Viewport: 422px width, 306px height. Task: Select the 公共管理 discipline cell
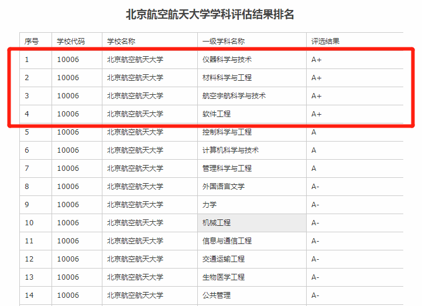tap(217, 295)
